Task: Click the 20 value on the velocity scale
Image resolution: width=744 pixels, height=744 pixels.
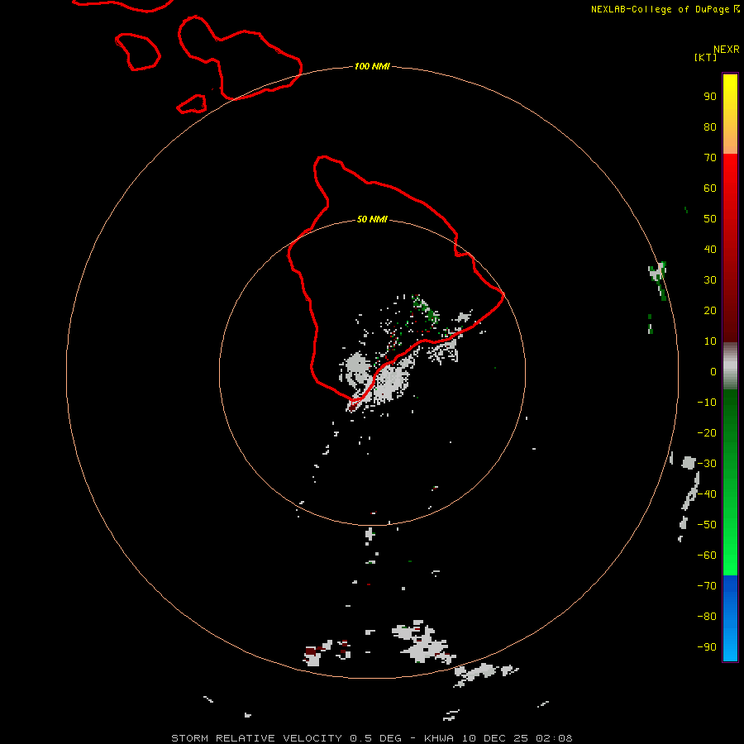Action: (x=710, y=310)
